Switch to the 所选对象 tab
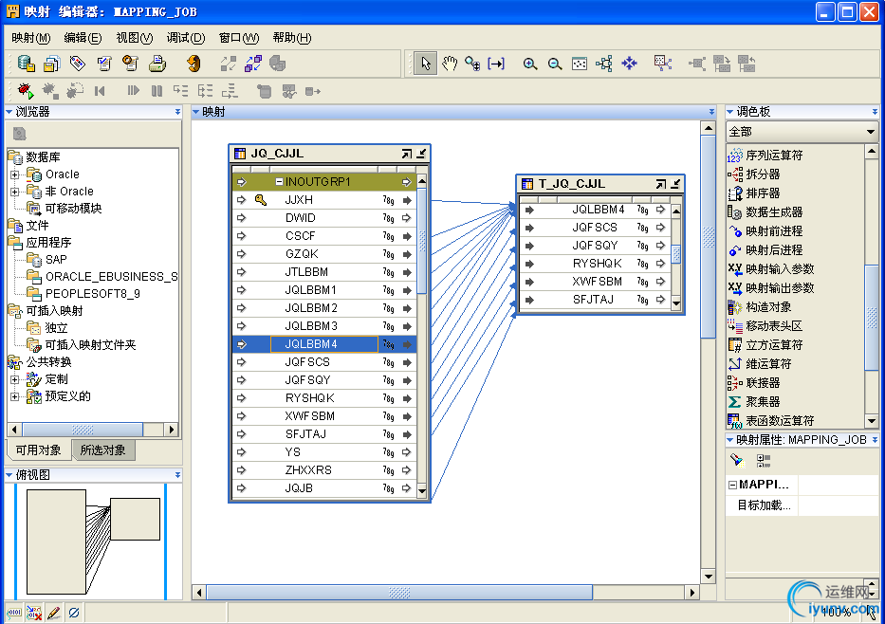This screenshot has height=624, width=885. pos(102,450)
